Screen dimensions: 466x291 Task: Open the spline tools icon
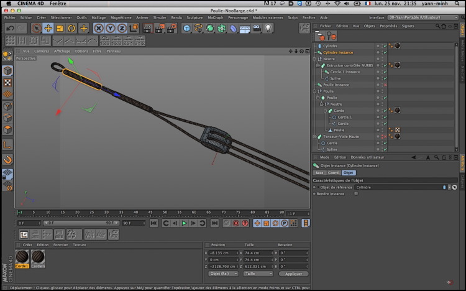(x=198, y=28)
